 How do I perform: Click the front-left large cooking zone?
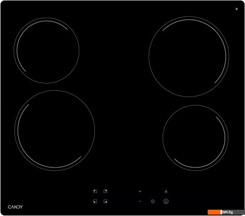[55, 130]
